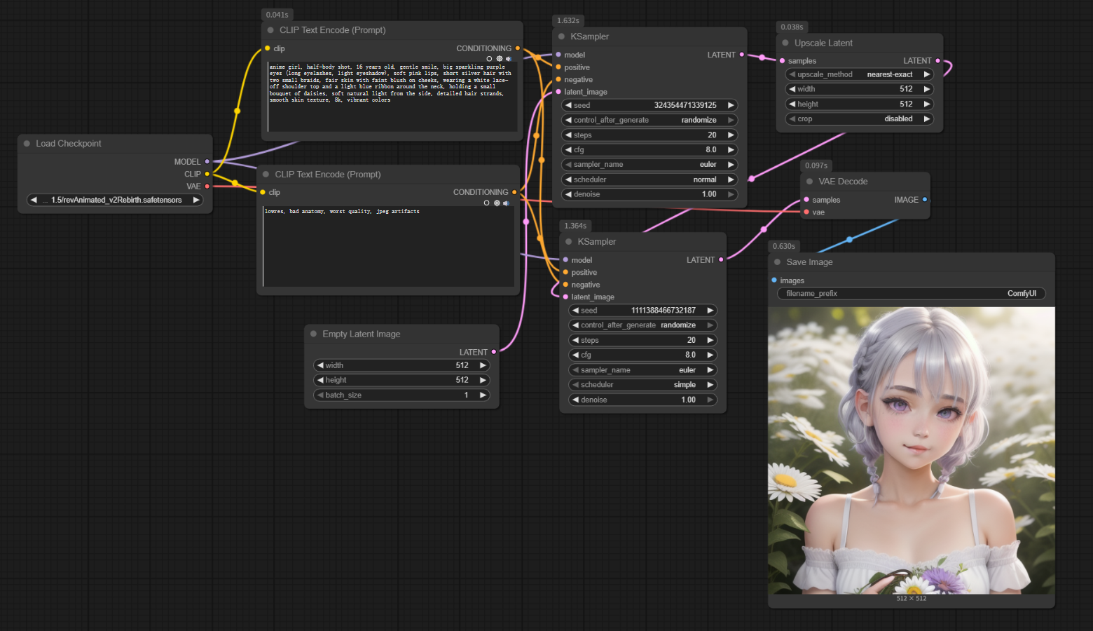Open the crop option set to disabled

click(x=859, y=119)
